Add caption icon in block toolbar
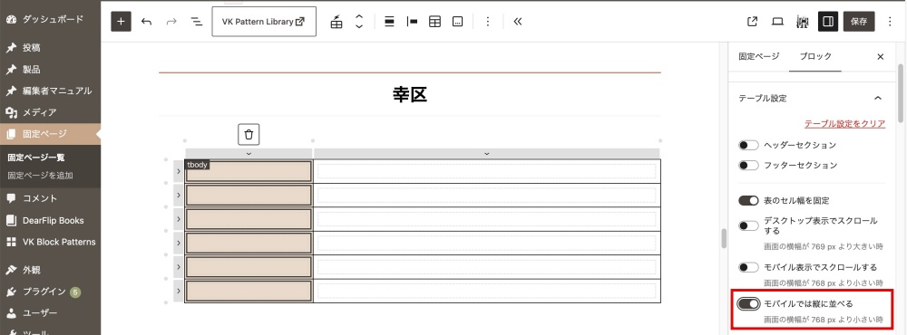Viewport: 907px width, 335px height. (457, 22)
